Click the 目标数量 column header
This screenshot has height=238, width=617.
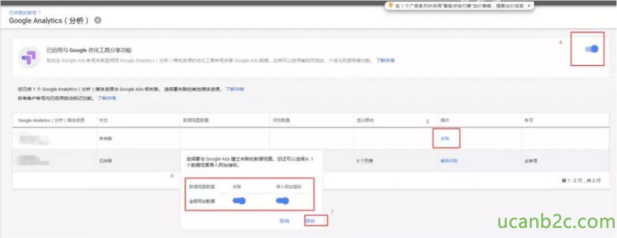tap(281, 121)
